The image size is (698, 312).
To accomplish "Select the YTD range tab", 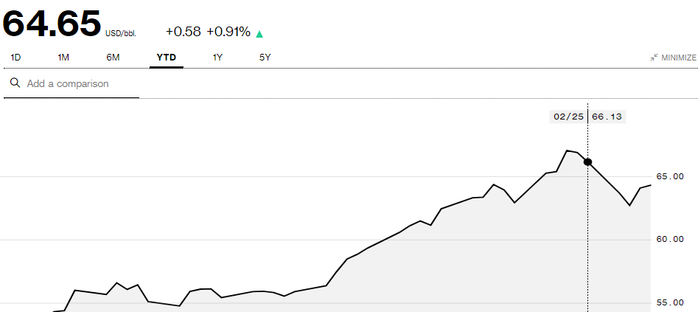I will (x=166, y=57).
